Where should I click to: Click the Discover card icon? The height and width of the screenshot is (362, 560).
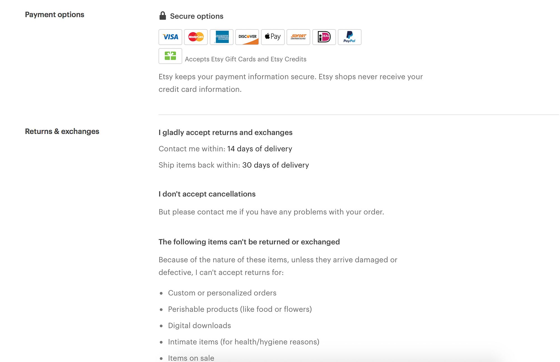pos(247,37)
